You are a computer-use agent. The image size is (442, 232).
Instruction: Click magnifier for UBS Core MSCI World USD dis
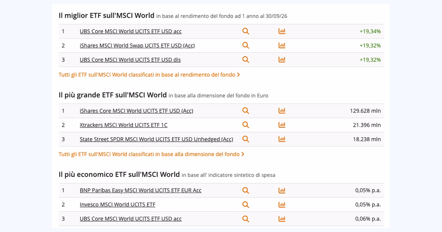click(246, 59)
